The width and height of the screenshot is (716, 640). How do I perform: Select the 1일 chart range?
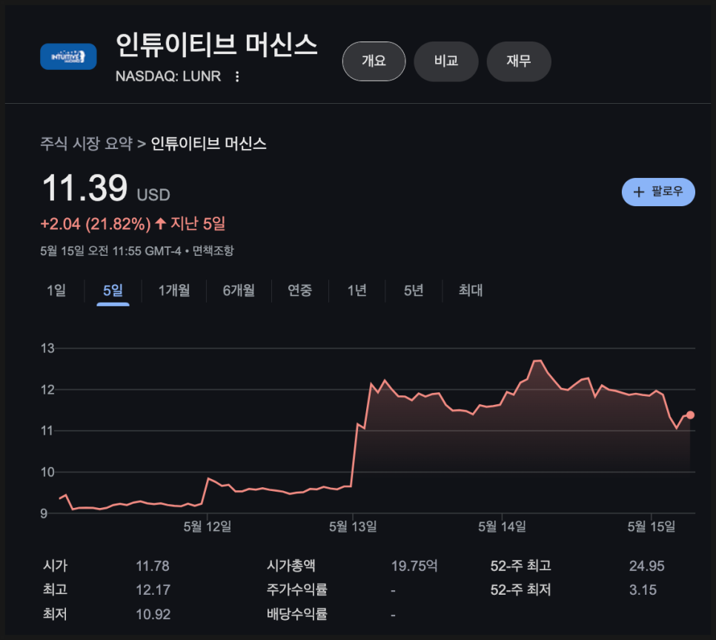tap(56, 291)
